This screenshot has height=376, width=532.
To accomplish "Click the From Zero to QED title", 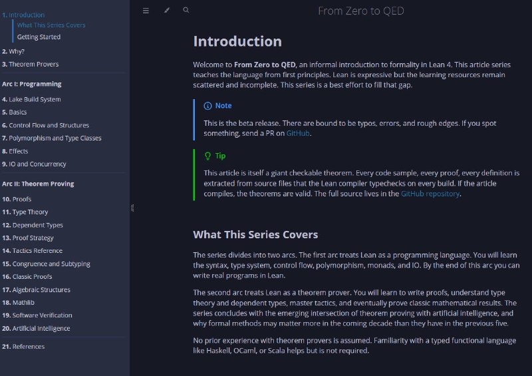I will (360, 11).
